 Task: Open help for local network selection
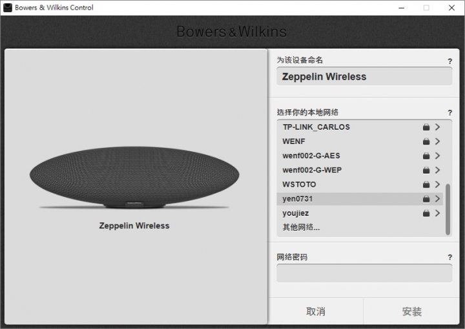(x=450, y=112)
